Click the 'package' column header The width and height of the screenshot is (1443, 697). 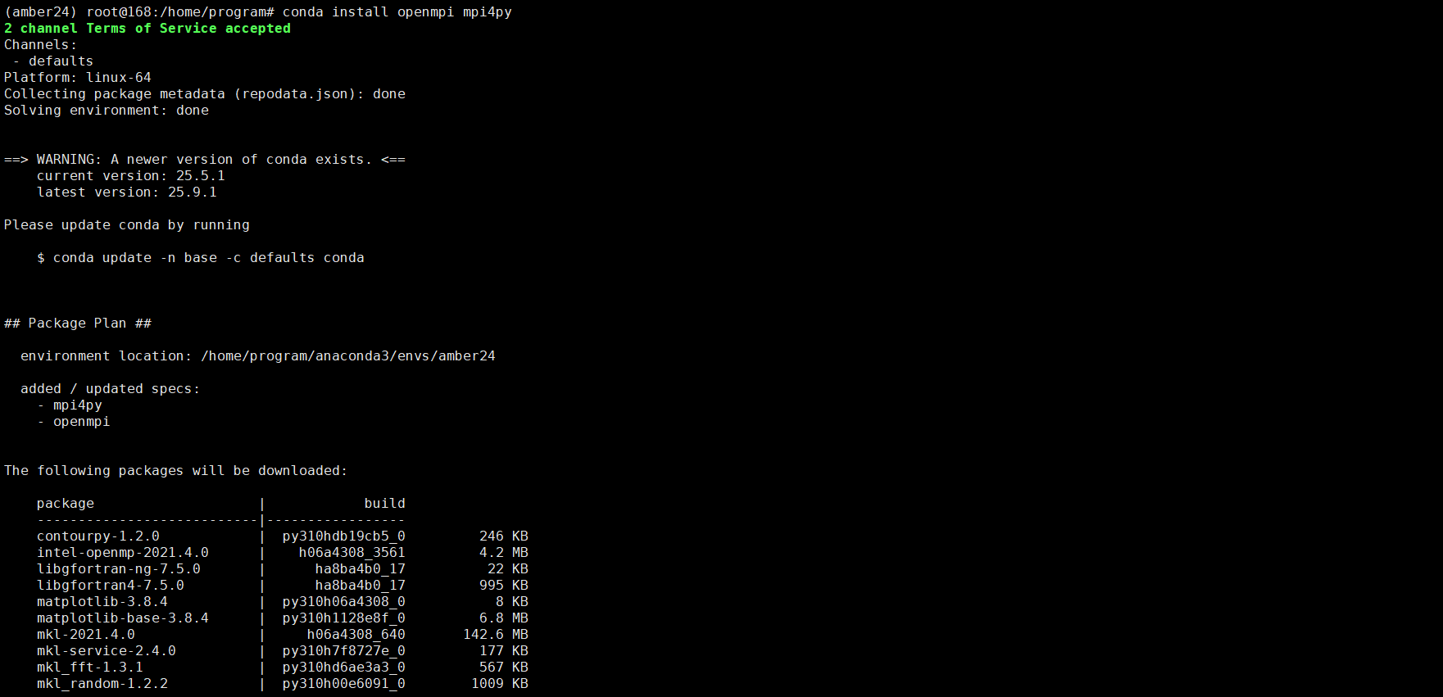point(66,504)
